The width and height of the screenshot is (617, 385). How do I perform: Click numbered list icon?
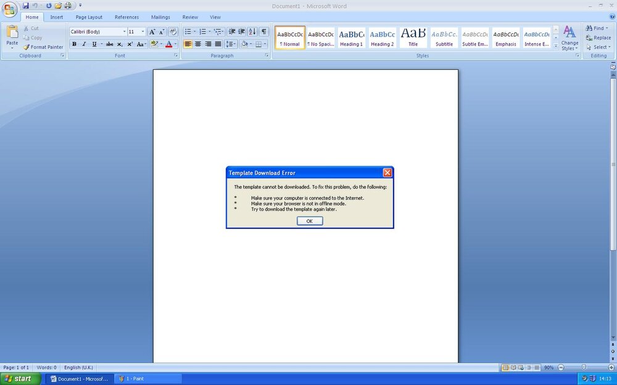(202, 31)
